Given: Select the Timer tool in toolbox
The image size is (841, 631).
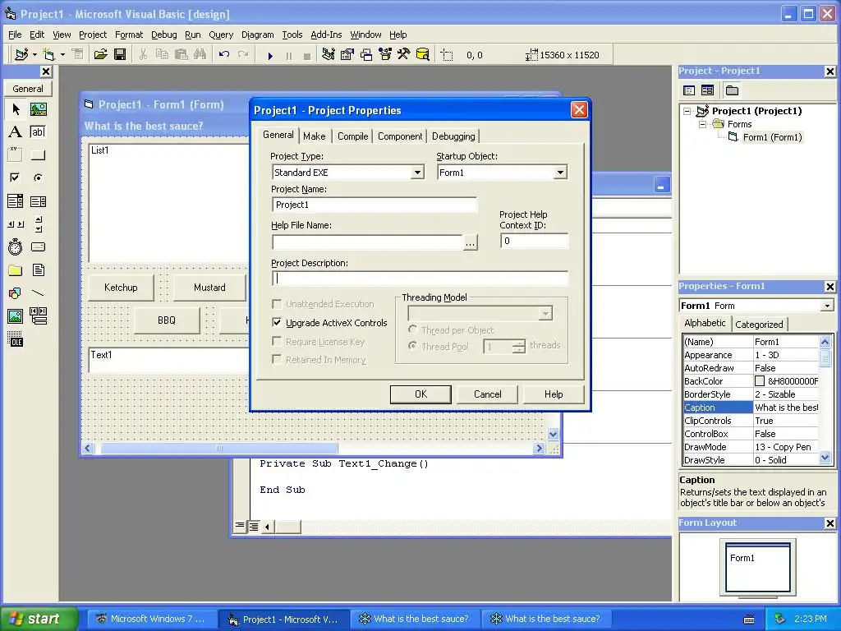Looking at the screenshot, I should (x=16, y=246).
